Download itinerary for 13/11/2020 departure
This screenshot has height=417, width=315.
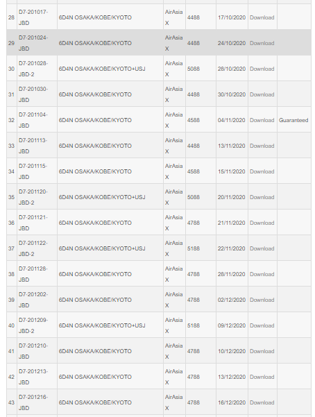click(262, 146)
